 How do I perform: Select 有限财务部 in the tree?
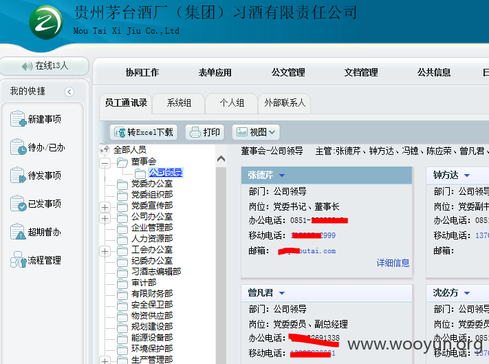pos(152,294)
